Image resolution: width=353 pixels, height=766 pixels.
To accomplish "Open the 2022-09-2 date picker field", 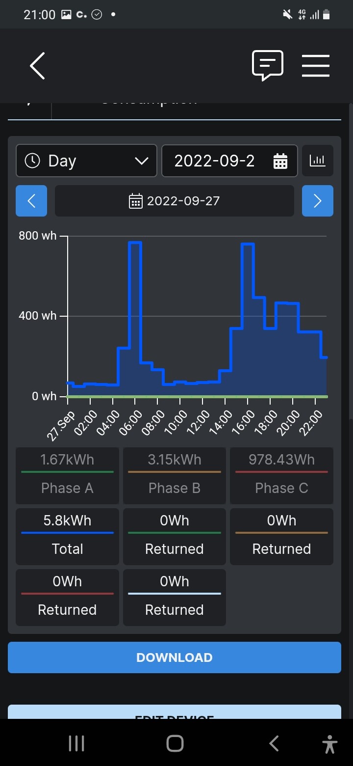I will 229,161.
